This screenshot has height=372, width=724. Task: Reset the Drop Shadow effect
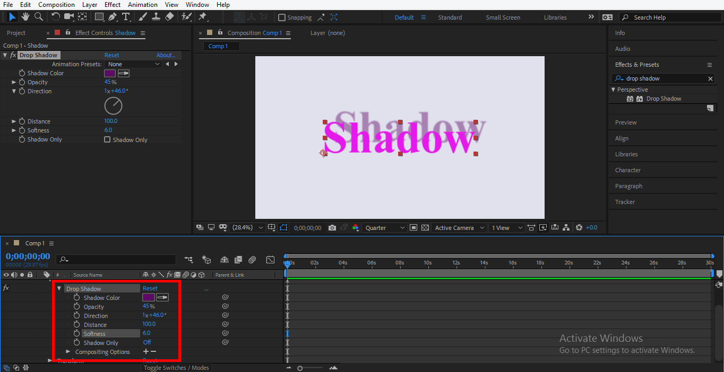(111, 55)
